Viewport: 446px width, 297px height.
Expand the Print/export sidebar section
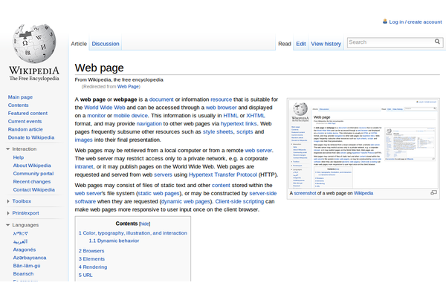(8, 213)
